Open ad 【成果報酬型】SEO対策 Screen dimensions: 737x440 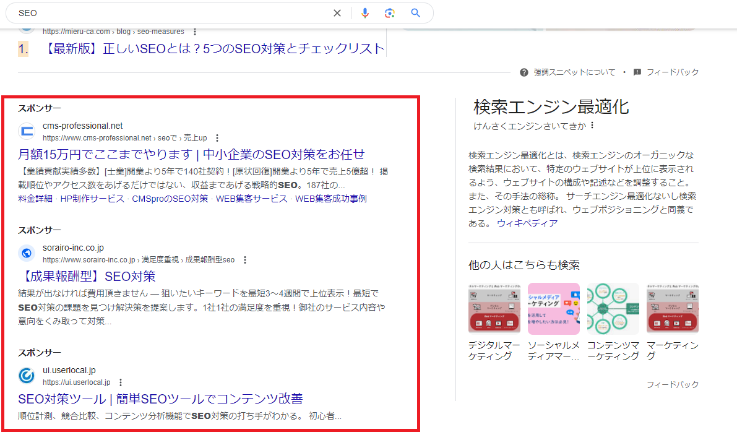click(87, 277)
